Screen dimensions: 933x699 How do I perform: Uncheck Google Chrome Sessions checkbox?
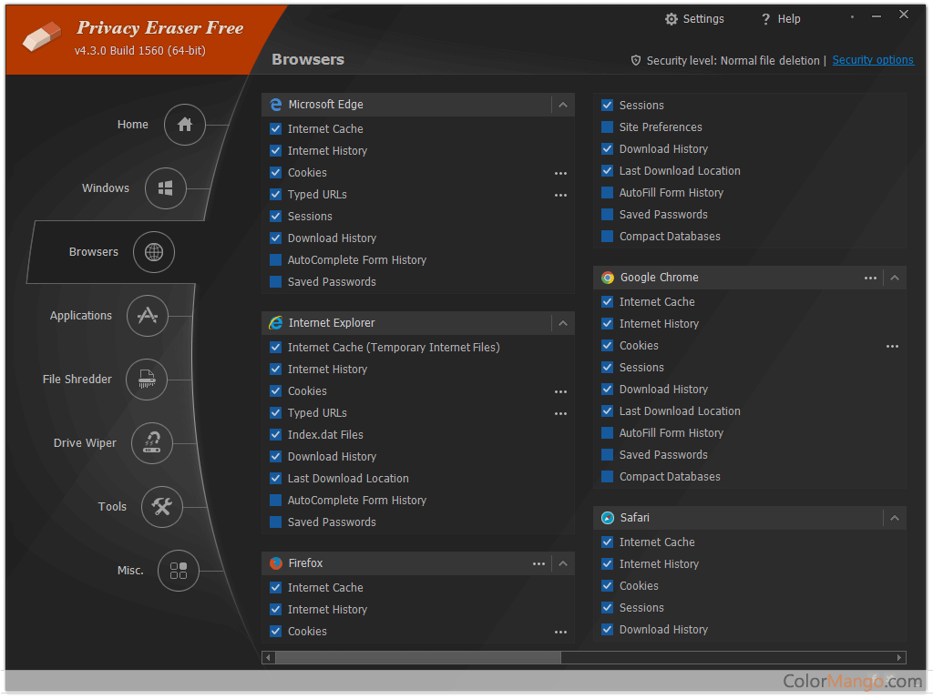(x=607, y=368)
